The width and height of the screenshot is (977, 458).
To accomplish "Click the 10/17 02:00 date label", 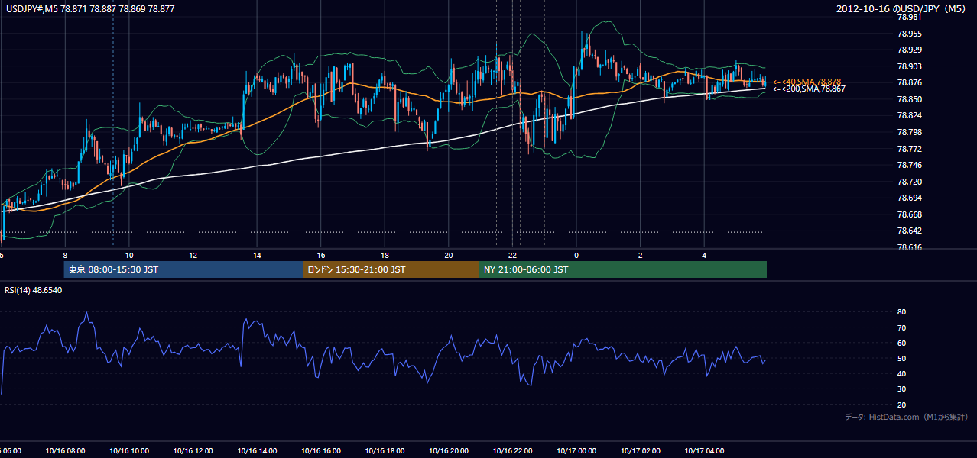I will 641,451.
